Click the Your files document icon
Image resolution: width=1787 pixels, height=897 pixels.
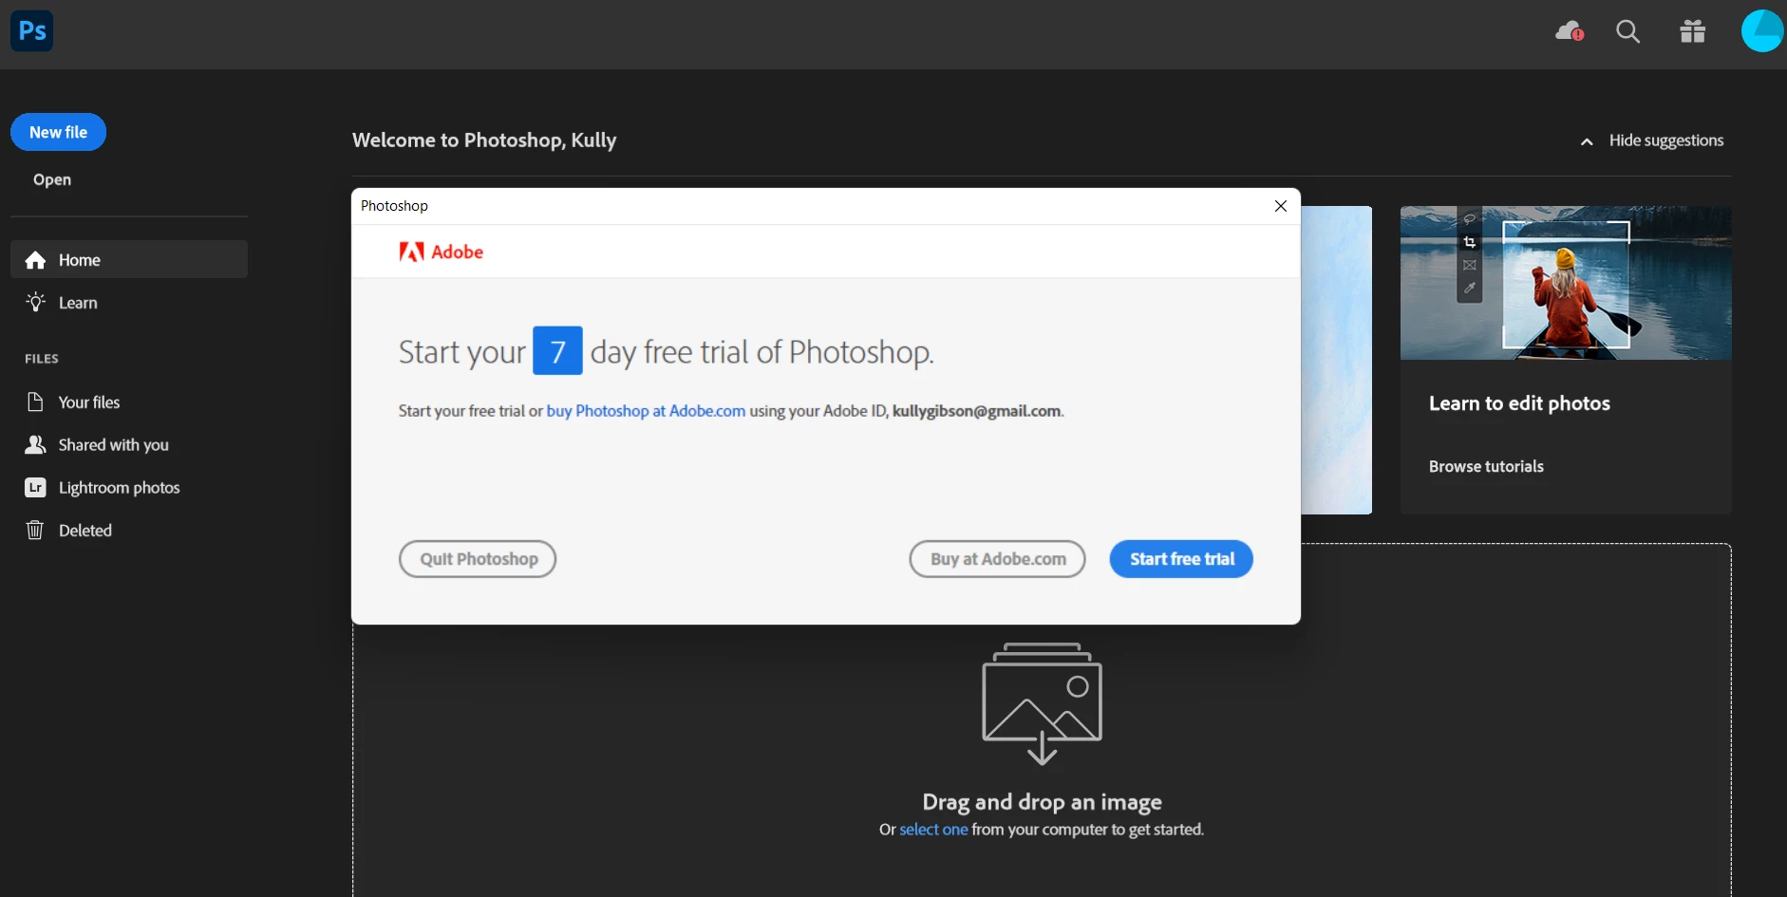point(35,402)
